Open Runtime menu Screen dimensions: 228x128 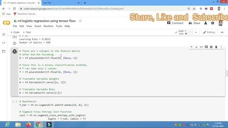[48, 26]
